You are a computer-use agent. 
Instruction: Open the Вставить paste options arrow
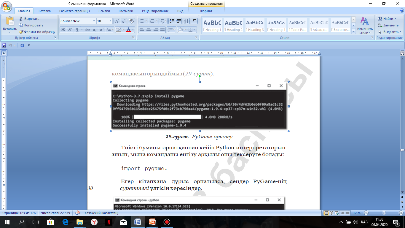pyautogui.click(x=10, y=32)
